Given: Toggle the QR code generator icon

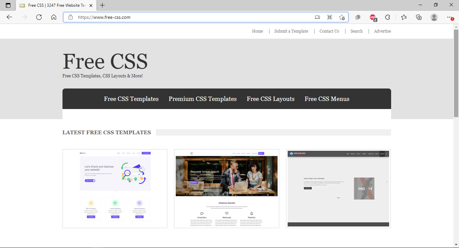Looking at the screenshot, I should (330, 17).
